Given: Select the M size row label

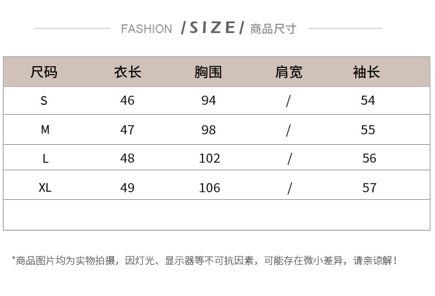Looking at the screenshot, I should [x=45, y=129].
